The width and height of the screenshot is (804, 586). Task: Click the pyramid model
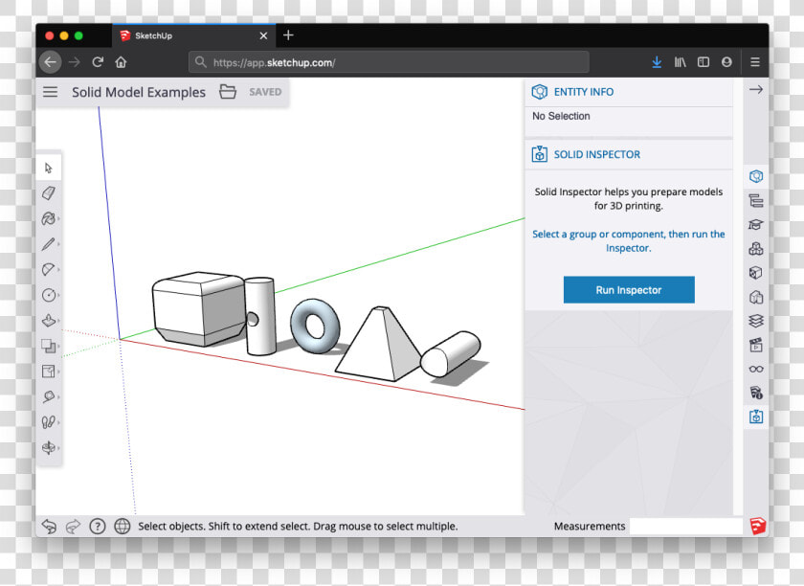coord(378,344)
